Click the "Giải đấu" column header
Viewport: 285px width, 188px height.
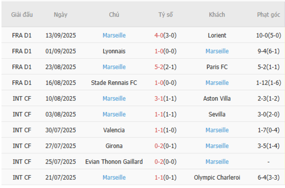point(22,14)
